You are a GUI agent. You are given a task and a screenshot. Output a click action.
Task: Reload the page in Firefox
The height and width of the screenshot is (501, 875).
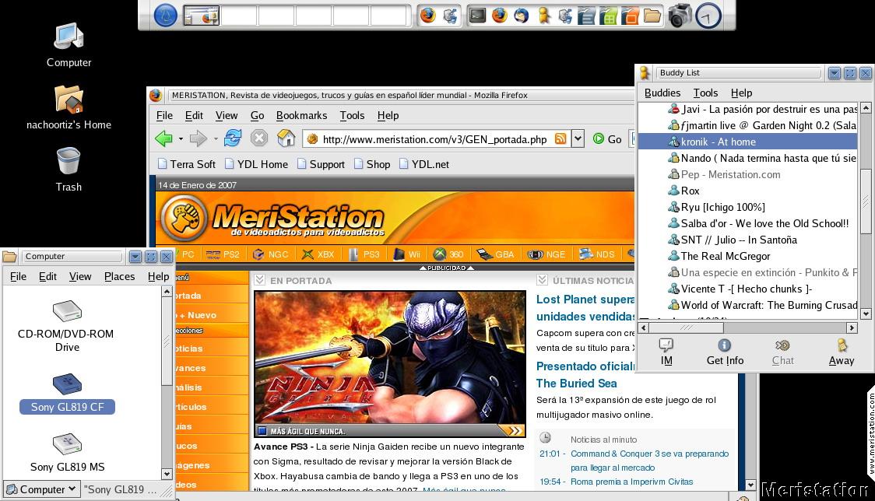pyautogui.click(x=233, y=138)
